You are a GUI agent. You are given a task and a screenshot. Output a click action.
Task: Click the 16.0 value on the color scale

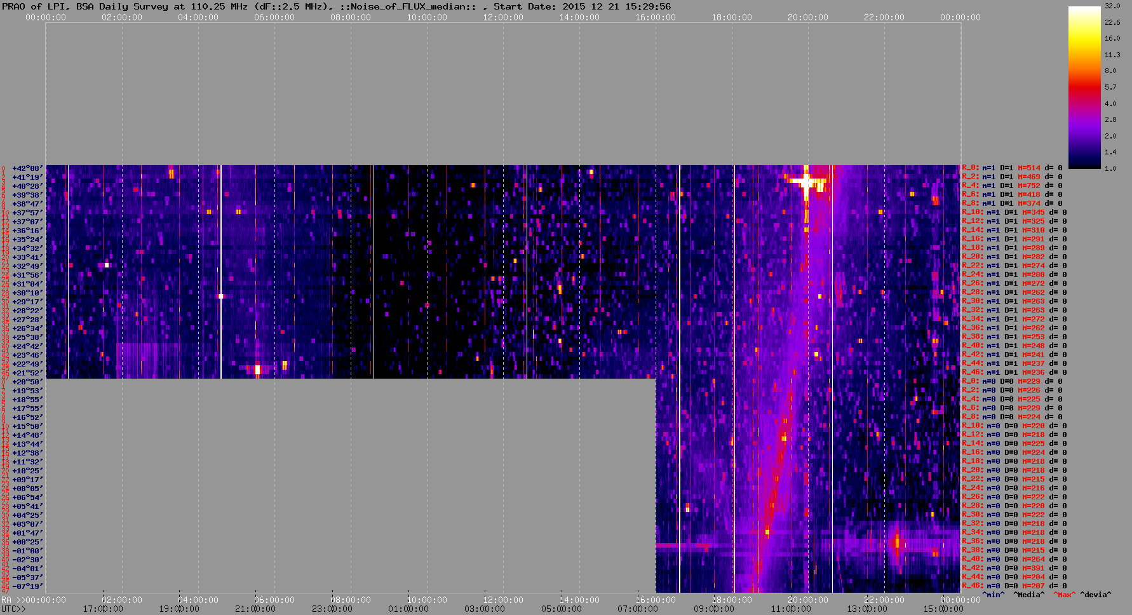(1112, 38)
